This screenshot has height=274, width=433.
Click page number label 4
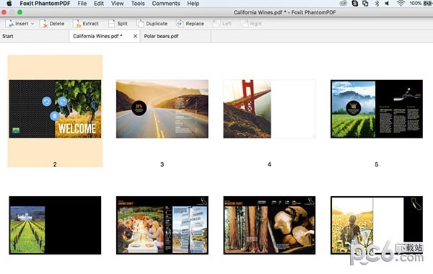tap(269, 164)
